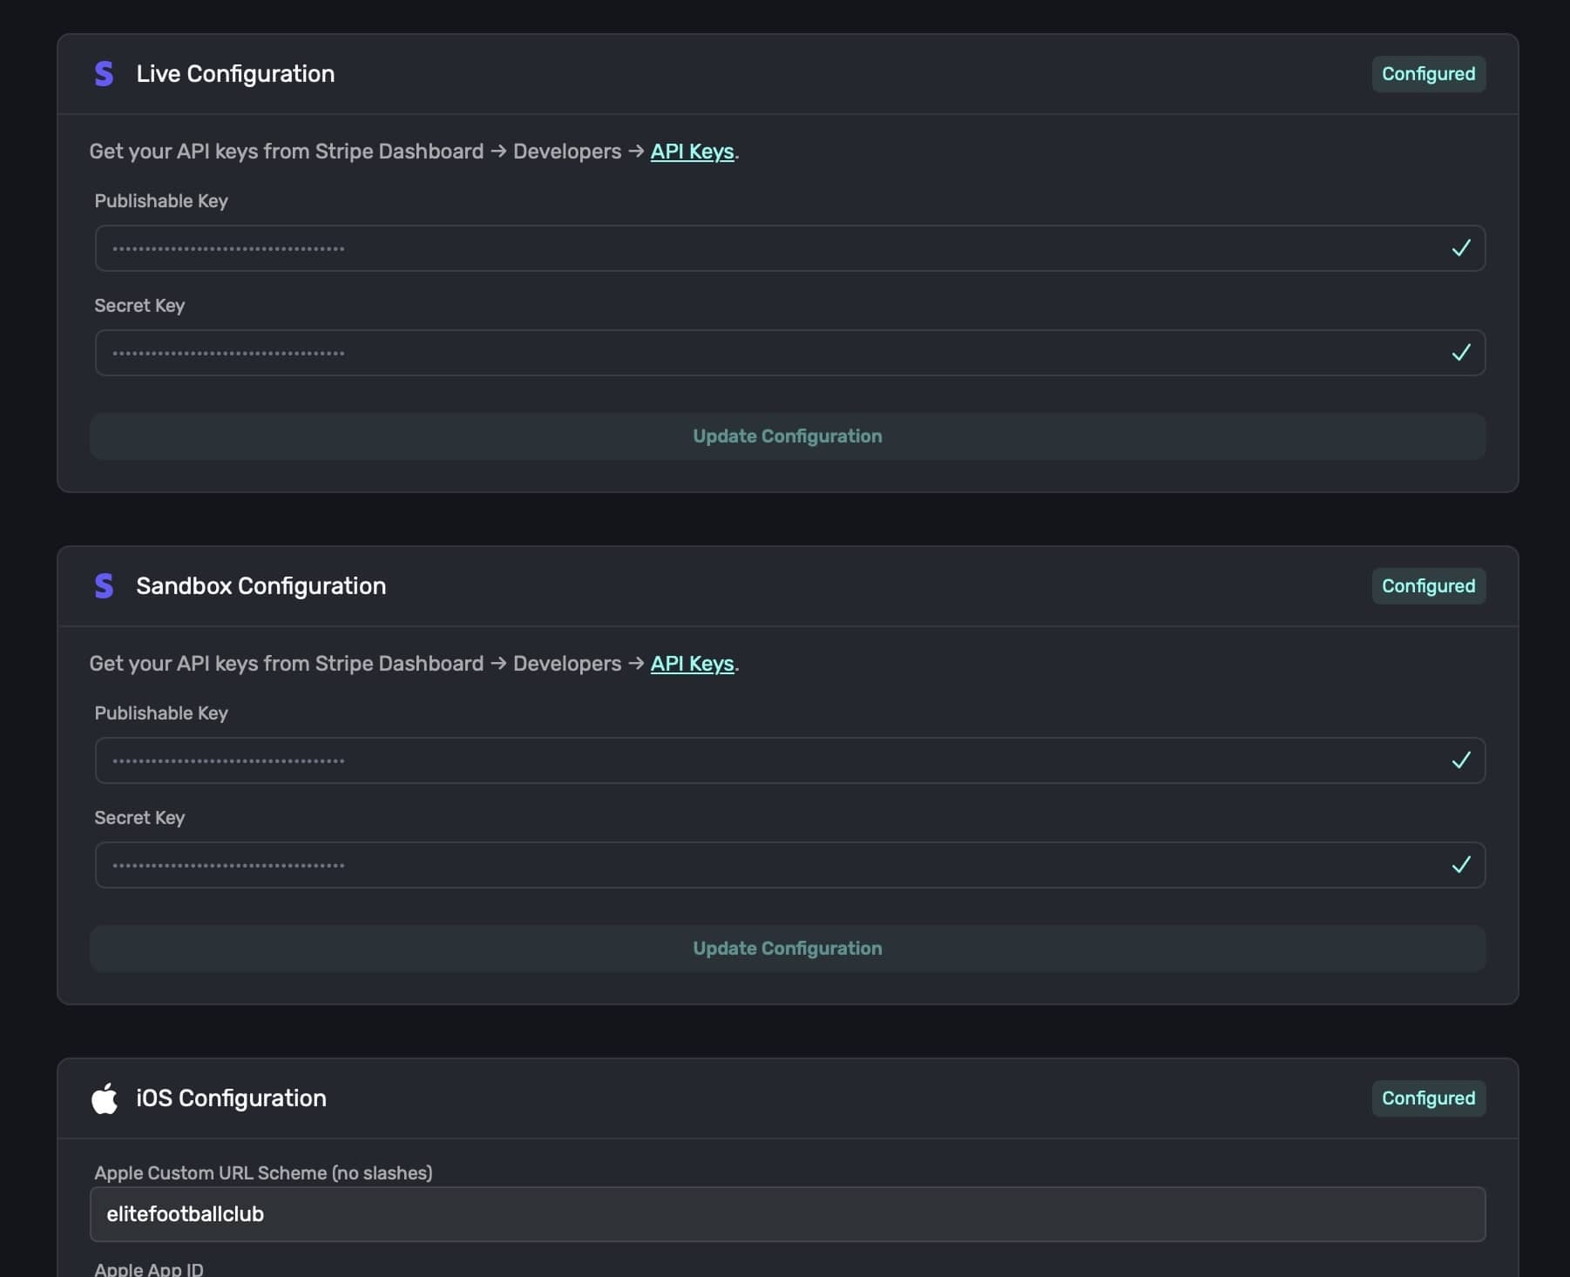Open API Keys link in Sandbox Configuration
Screen dimensions: 1570x1277
(692, 664)
